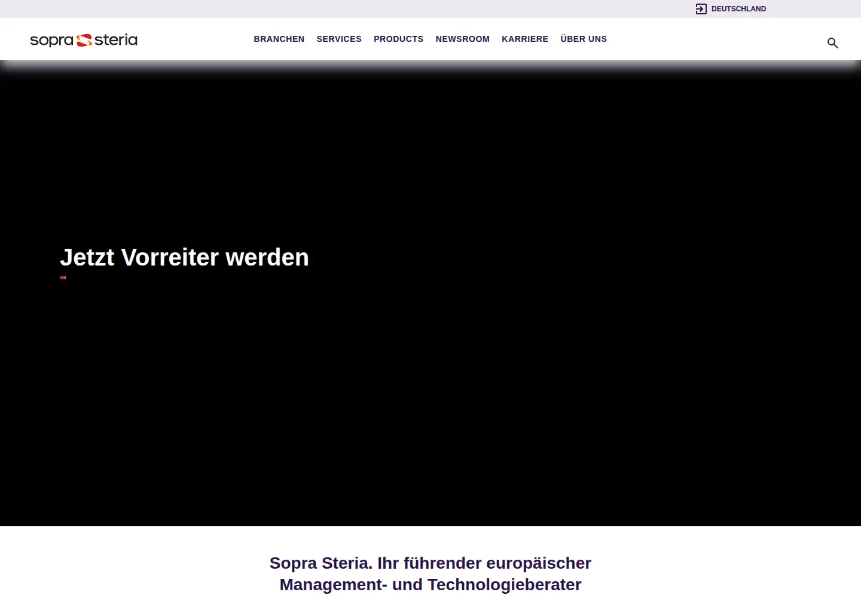Viewport: 861px width, 598px height.
Task: Open the ÜBER UNS menu
Action: (584, 39)
